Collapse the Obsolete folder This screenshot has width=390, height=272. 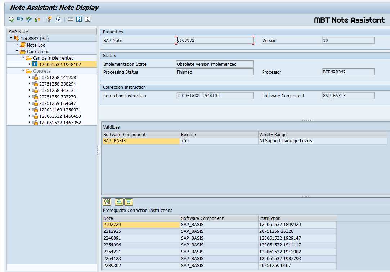[23, 71]
